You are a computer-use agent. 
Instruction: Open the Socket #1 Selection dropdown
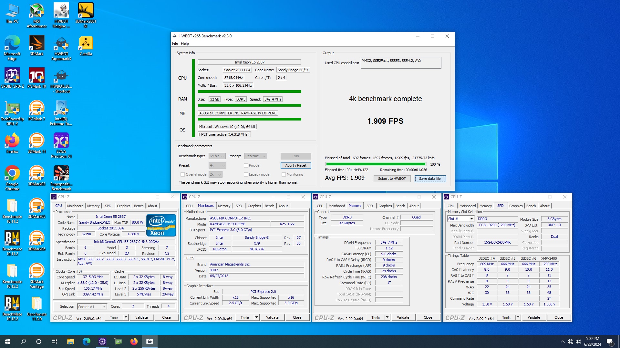(x=92, y=306)
